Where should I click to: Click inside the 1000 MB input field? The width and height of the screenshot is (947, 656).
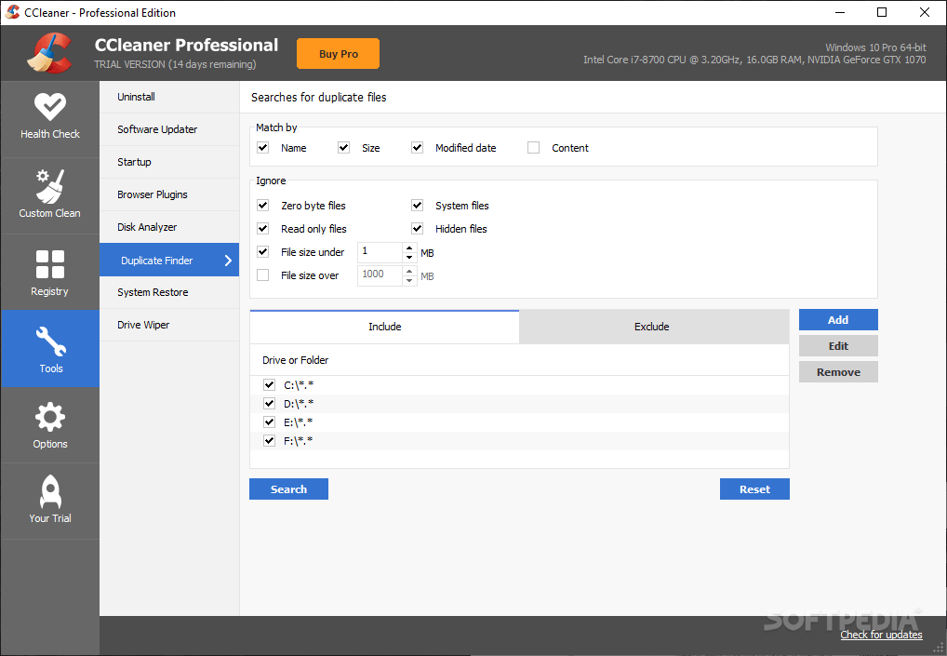[380, 274]
